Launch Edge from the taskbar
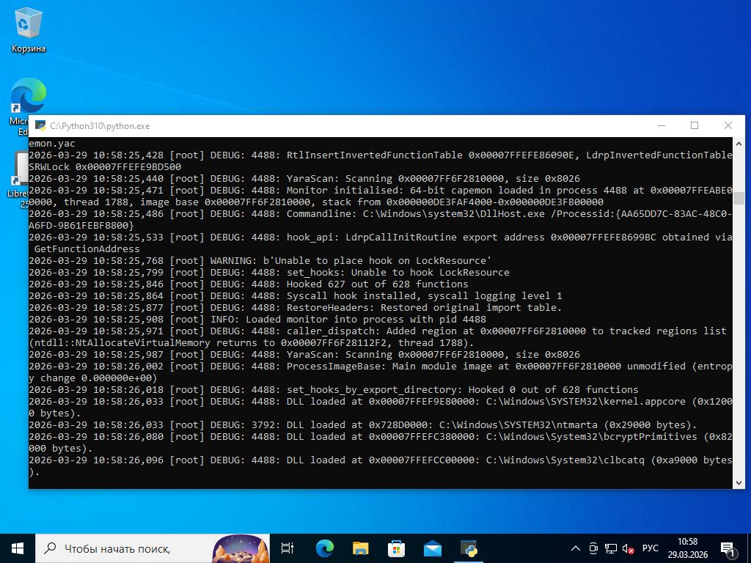The height and width of the screenshot is (563, 751). pos(324,548)
